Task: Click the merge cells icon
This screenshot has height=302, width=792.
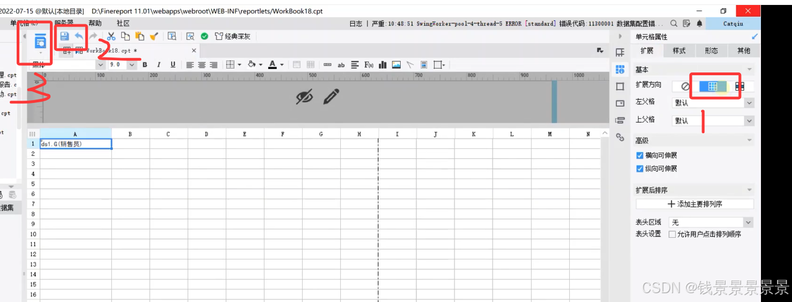Action: pyautogui.click(x=297, y=65)
